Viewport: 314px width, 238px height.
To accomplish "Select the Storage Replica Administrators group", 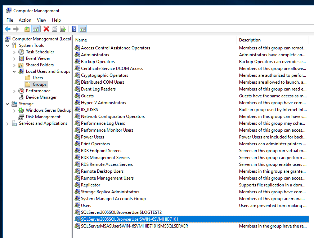I will pos(110,192).
